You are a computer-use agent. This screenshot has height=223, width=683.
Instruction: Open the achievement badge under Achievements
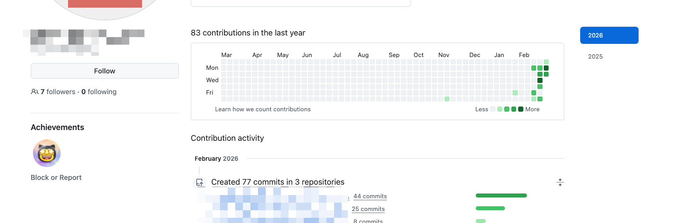[47, 153]
